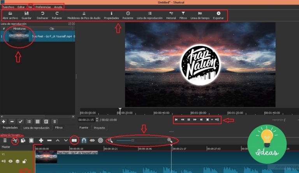The height and width of the screenshot is (173, 299).
Task: Select the clip name Two Feet - Go F_ck Yourself.mp4
Action: coord(52,36)
